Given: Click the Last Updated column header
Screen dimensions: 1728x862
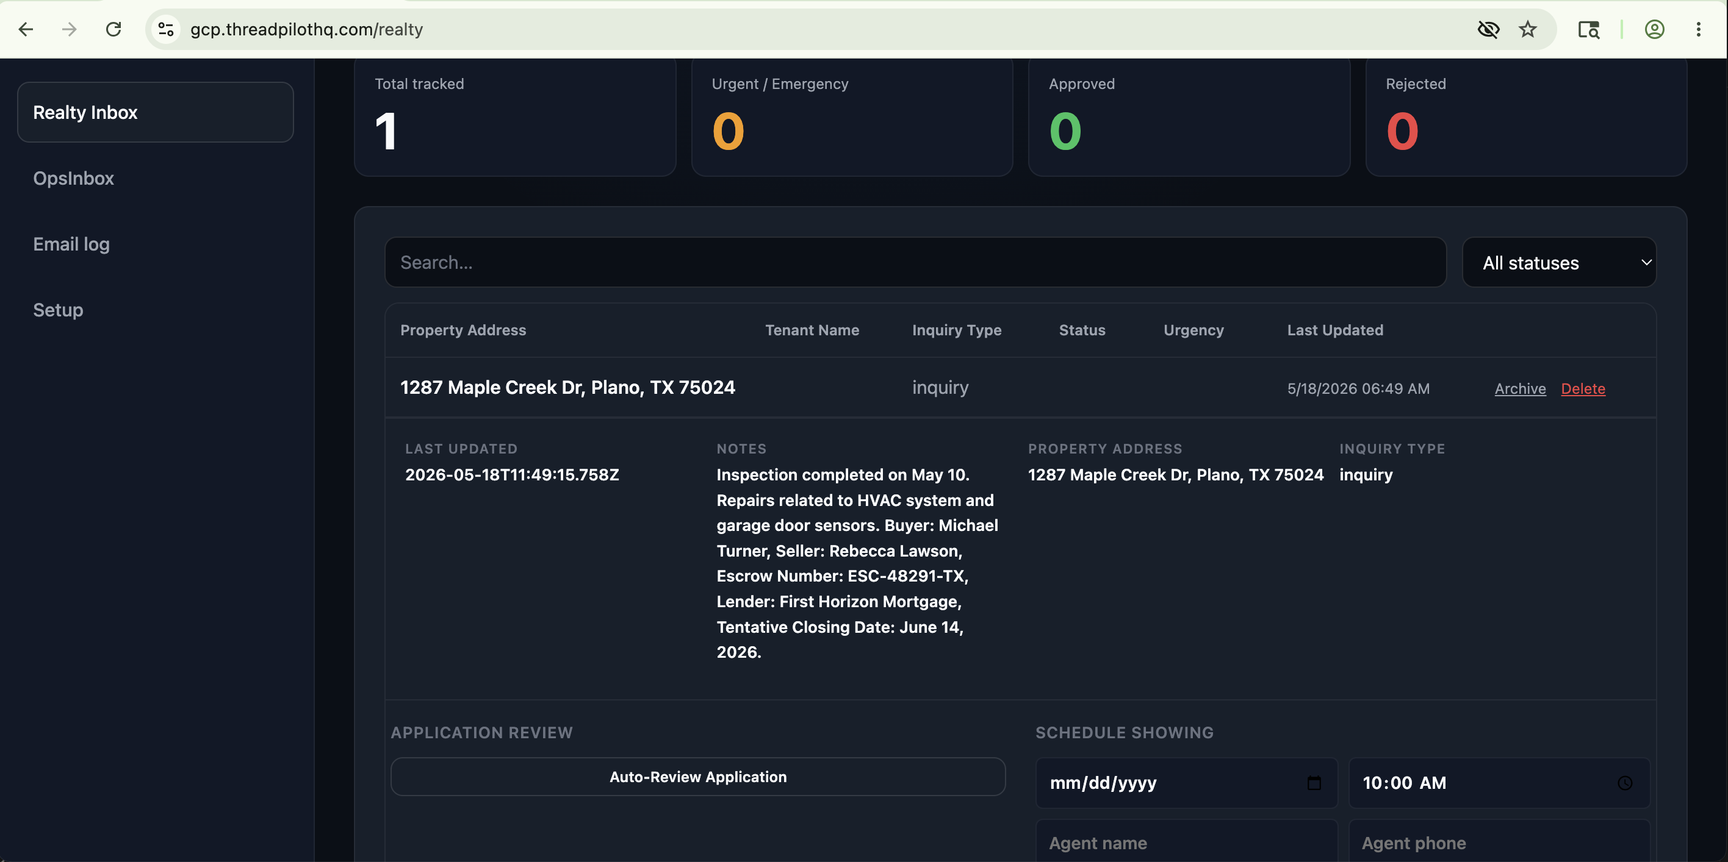Looking at the screenshot, I should 1335,330.
